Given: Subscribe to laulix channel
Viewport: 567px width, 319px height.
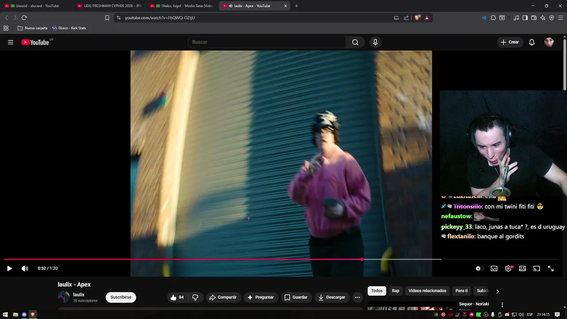Looking at the screenshot, I should (x=121, y=297).
